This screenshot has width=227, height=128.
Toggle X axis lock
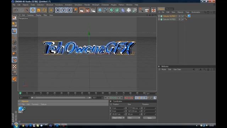click(58, 10)
